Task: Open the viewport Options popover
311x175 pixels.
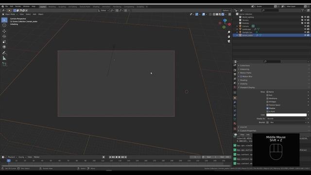Action: tap(226, 10)
